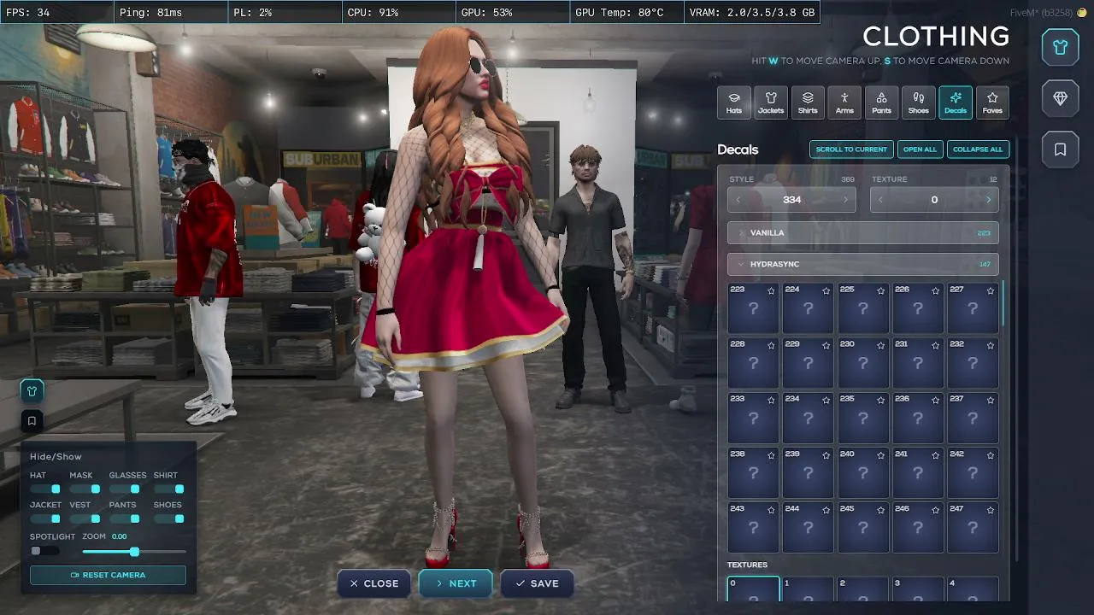The image size is (1094, 615).
Task: Select decal thumbnail 236
Action: tap(918, 419)
